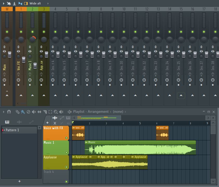
Task: Open the (none) pattern selector arrow
Action: 125,112
